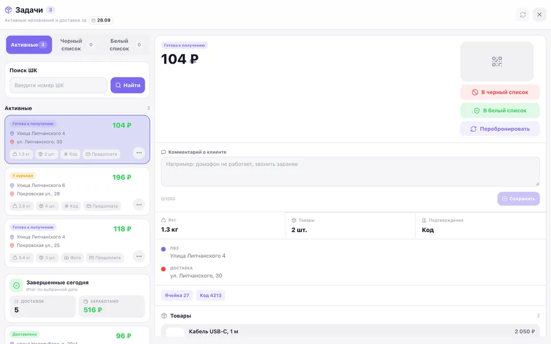Open more options for the 104 ₽ task

tap(139, 153)
